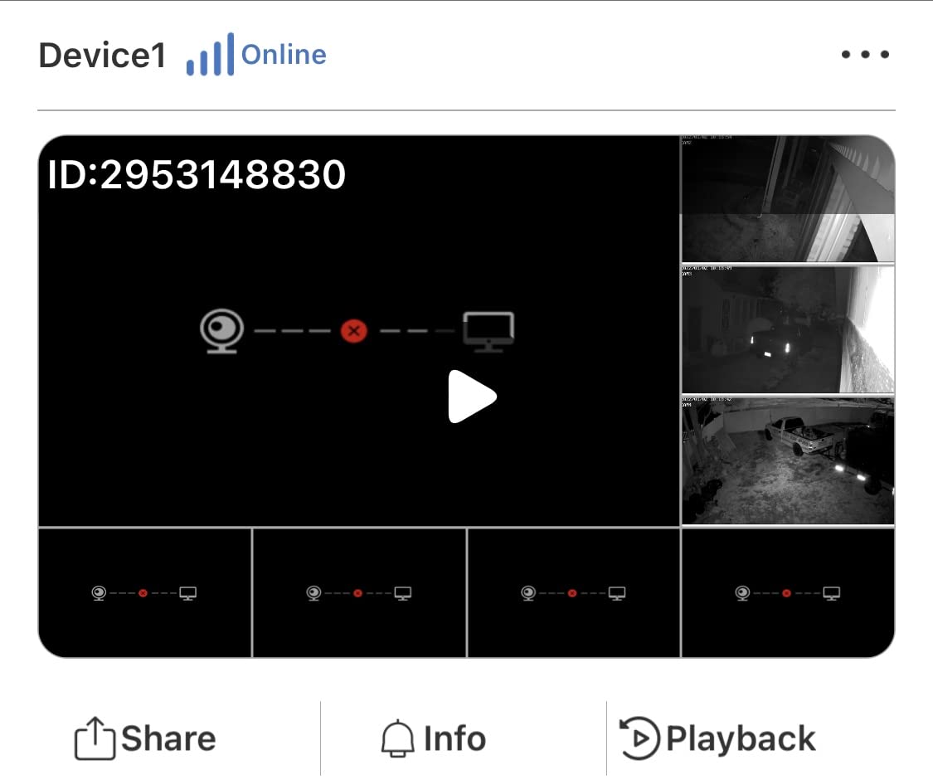Tap the webcam icon in main channel

click(x=222, y=331)
